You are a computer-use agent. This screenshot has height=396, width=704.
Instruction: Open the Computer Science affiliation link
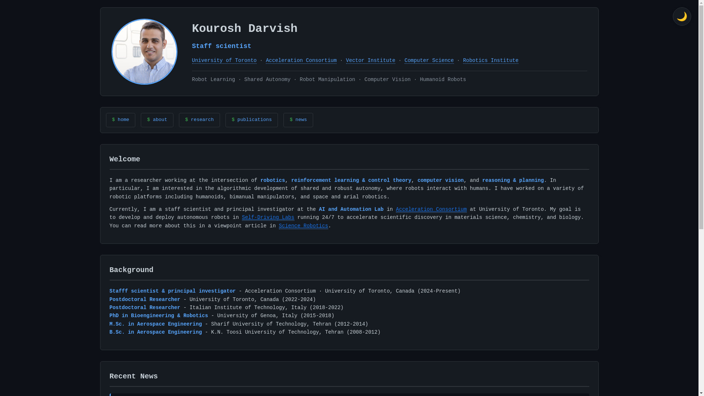click(429, 60)
